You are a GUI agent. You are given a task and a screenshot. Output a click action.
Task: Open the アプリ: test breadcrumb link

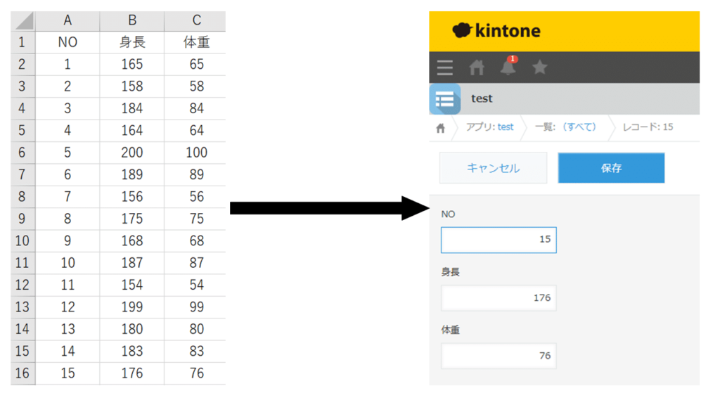tap(492, 127)
